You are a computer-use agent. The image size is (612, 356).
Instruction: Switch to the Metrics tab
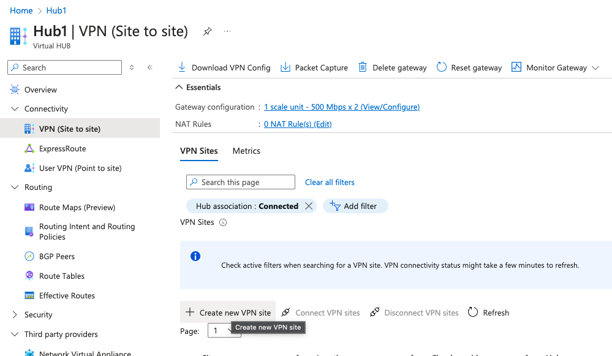pyautogui.click(x=246, y=151)
